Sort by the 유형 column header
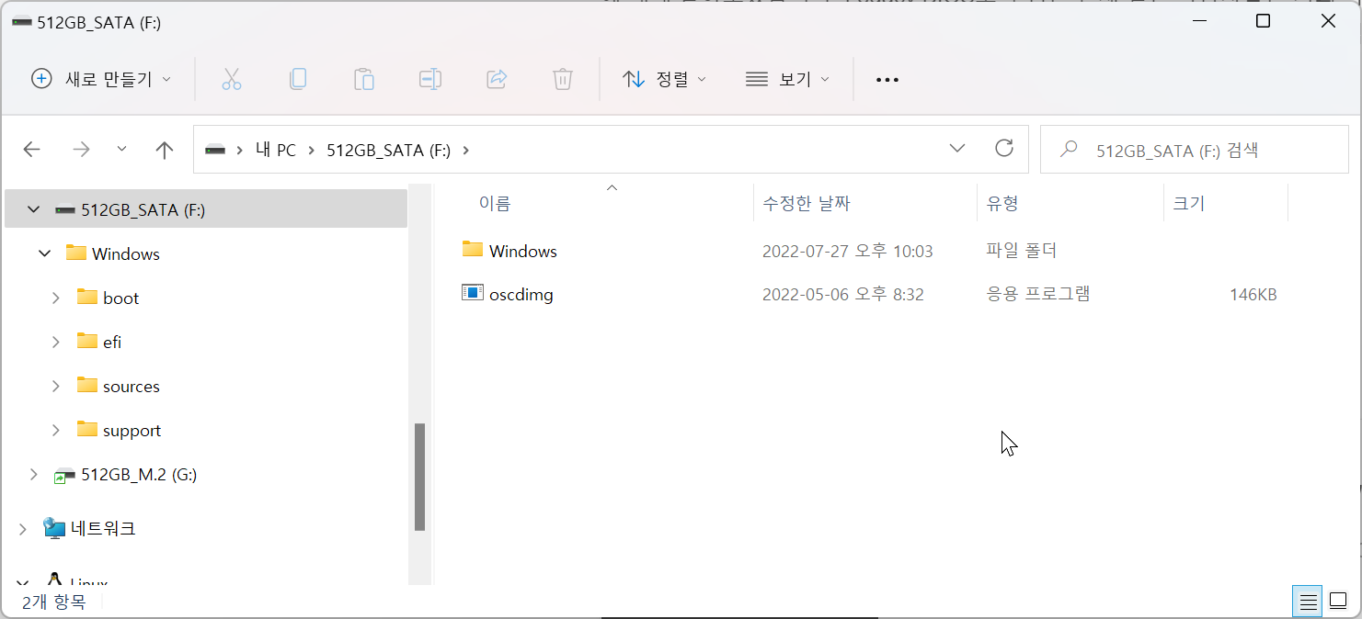This screenshot has width=1362, height=619. (x=1002, y=203)
